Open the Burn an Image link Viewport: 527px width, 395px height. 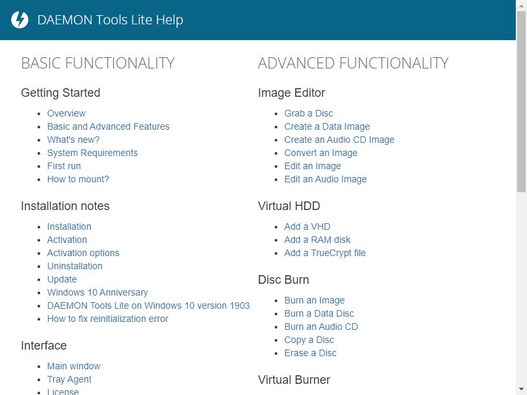(315, 300)
